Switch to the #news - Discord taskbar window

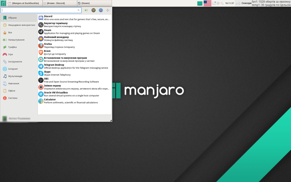pyautogui.click(x=60, y=3)
